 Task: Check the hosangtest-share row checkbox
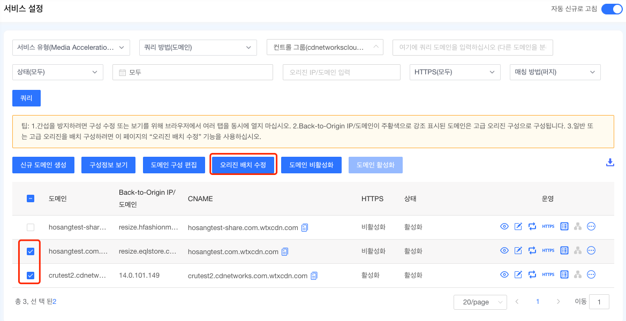coord(30,226)
